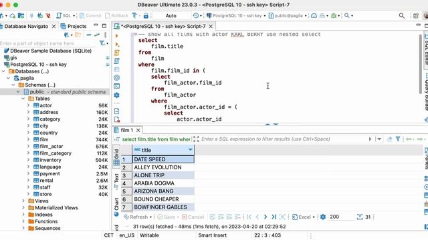Open the navigator filter funnel dropdown
This screenshot has height=240, width=428.
[x=104, y=43]
